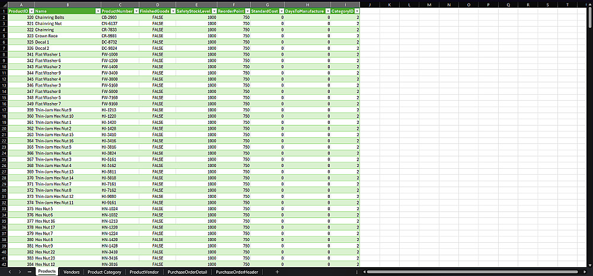The height and width of the screenshot is (276, 593).
Task: Click product number 'DC-8732'
Action: tap(120, 42)
